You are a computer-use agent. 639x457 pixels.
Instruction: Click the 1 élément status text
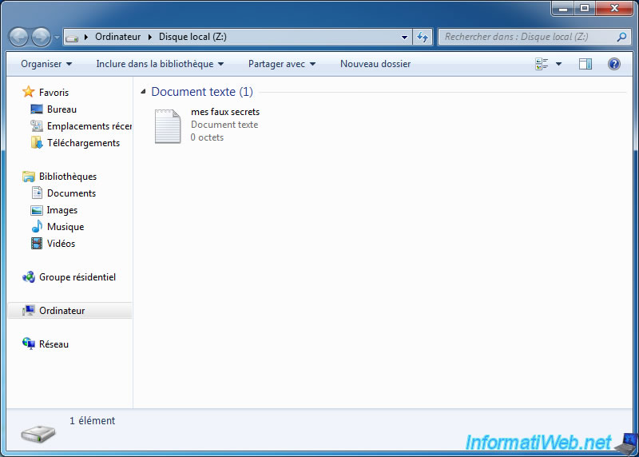pos(92,421)
